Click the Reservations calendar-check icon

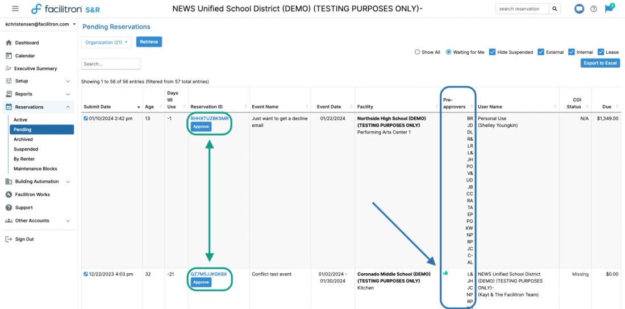pyautogui.click(x=9, y=107)
